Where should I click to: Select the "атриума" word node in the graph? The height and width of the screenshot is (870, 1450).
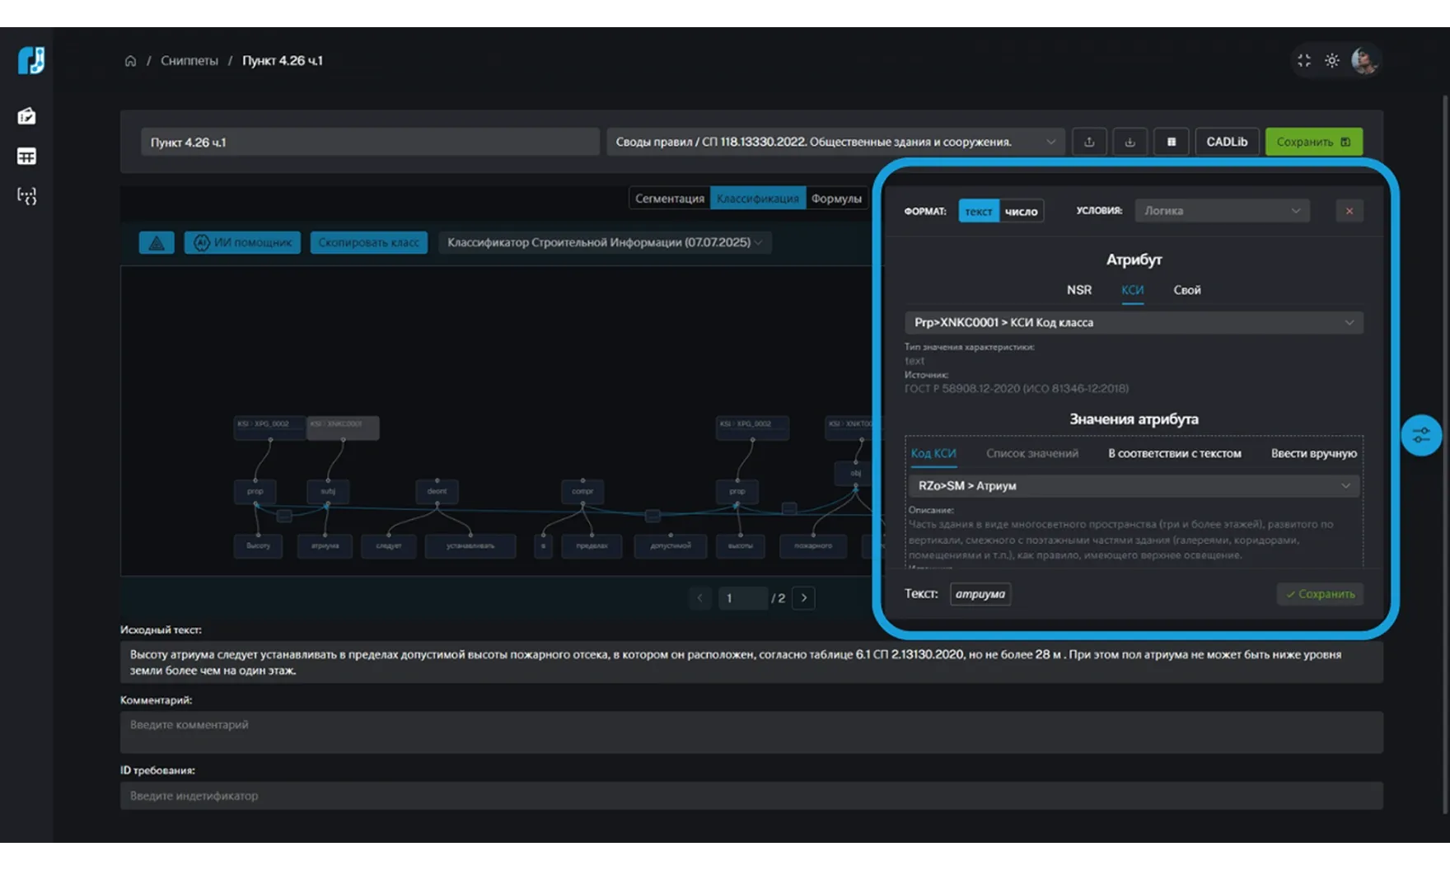[325, 546]
